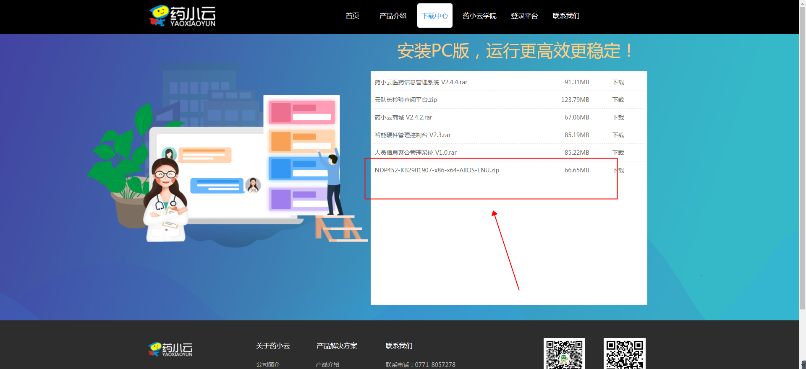Screen dimensions: 806x369
Task: Click the 药小云 logo in header
Action: [182, 16]
